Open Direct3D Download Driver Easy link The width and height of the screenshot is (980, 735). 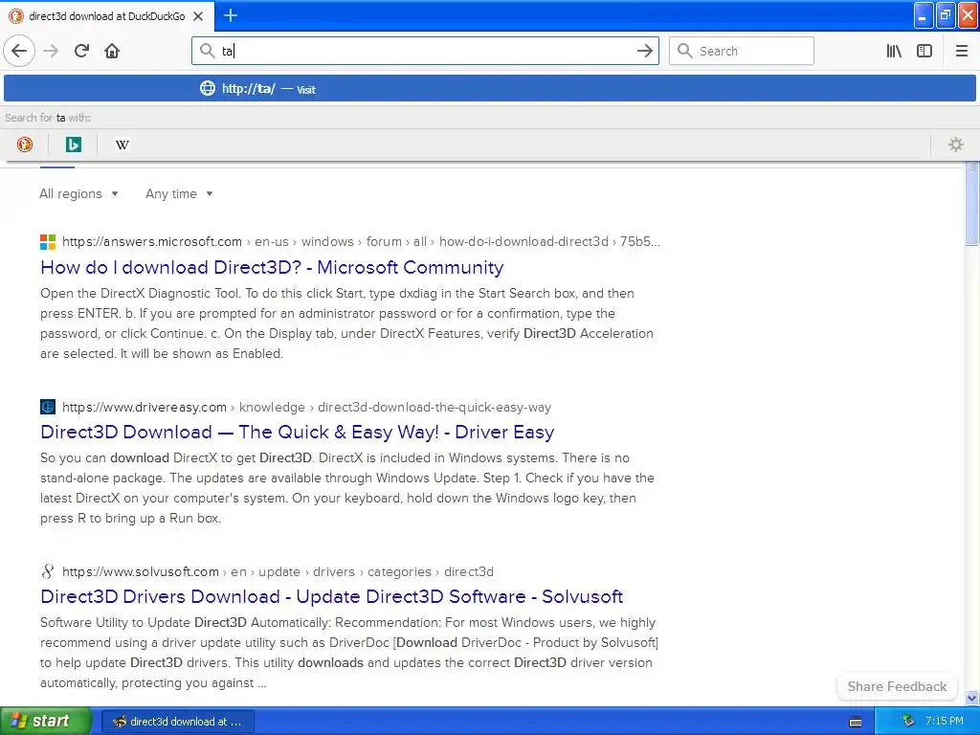click(x=298, y=432)
